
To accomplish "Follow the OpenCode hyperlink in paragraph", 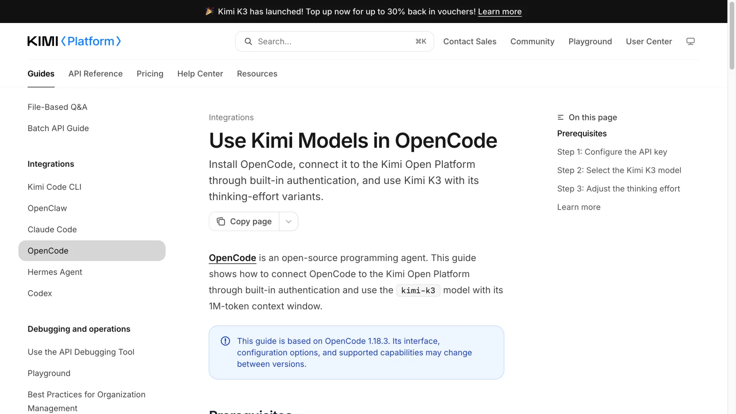I will [232, 258].
